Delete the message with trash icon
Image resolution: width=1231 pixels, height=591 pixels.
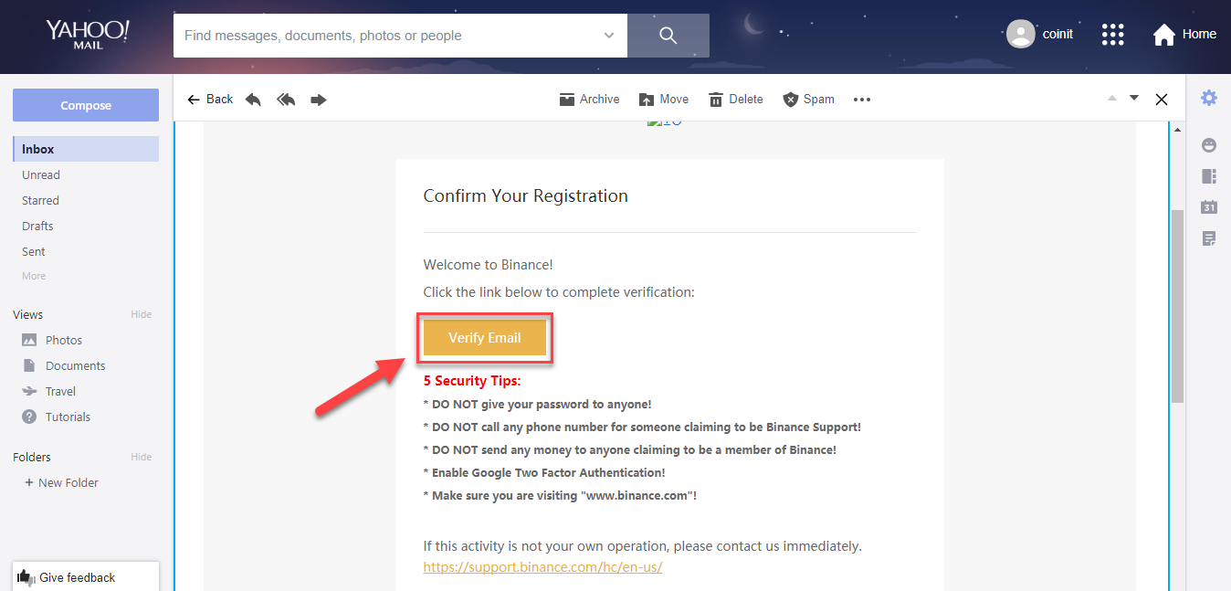[735, 100]
